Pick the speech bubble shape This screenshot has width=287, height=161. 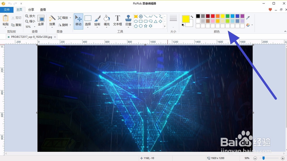pos(151,21)
